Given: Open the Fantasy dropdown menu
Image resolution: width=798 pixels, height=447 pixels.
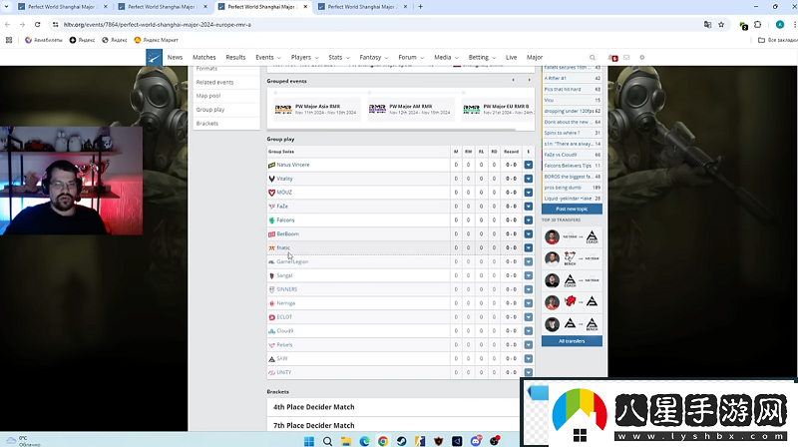Looking at the screenshot, I should tap(373, 58).
